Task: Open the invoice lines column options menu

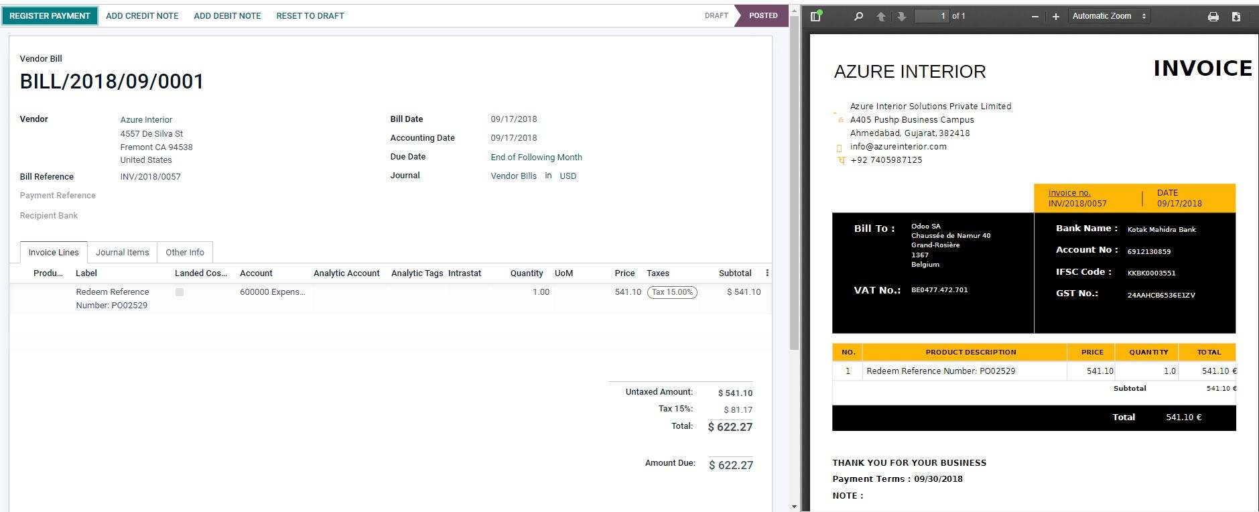Action: click(767, 273)
